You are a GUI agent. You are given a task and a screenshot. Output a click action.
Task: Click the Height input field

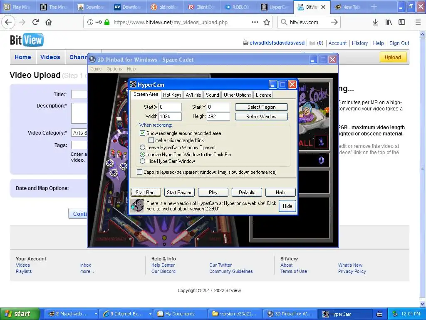(x=218, y=117)
